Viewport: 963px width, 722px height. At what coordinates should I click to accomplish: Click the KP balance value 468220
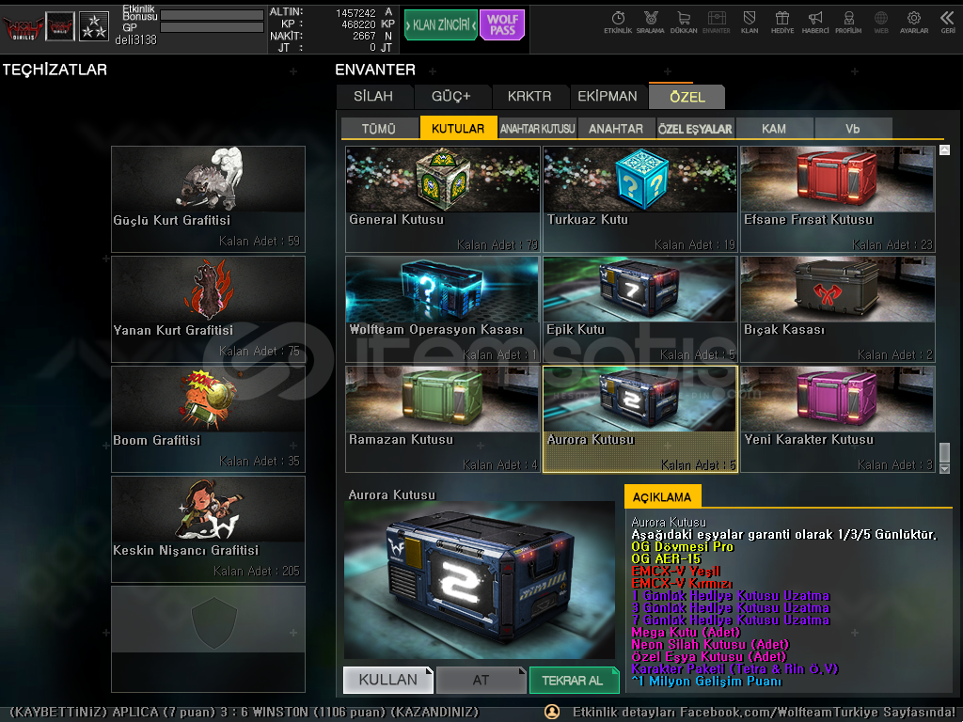(x=358, y=24)
